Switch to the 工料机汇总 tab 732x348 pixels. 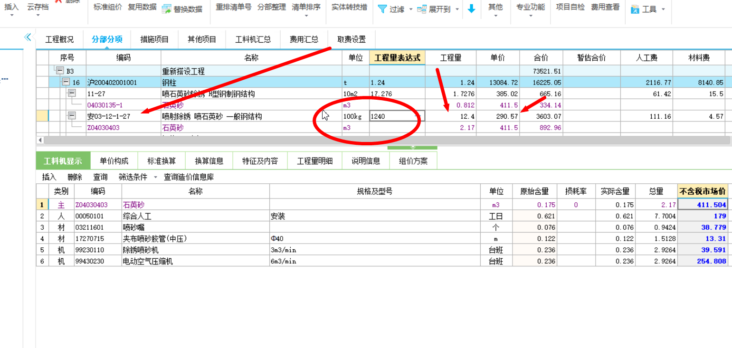(x=253, y=39)
